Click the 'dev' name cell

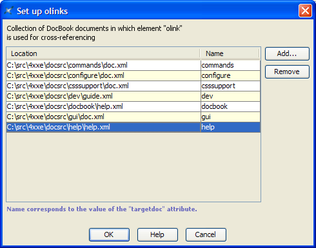[230, 96]
